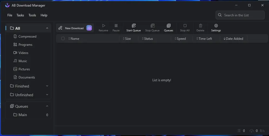
Task: Click the Pause toolbar icon
Action: click(116, 26)
